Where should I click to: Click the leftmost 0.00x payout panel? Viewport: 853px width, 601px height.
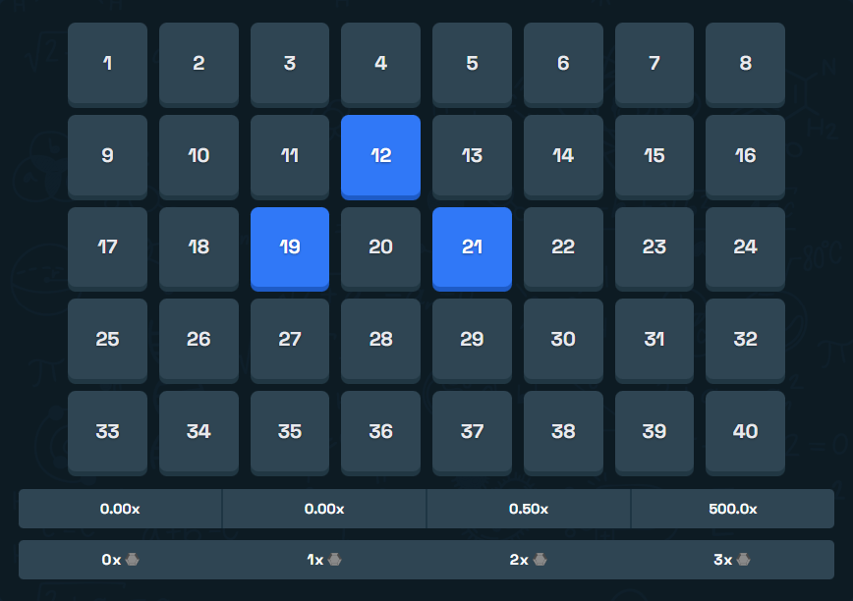(x=120, y=509)
